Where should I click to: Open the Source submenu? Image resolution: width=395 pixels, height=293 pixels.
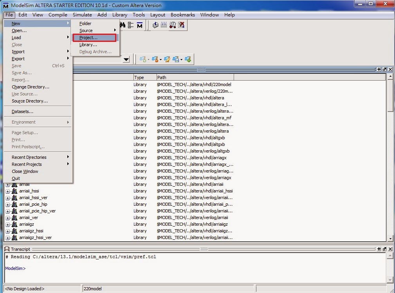click(x=95, y=31)
